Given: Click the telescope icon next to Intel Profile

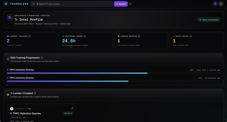Looking at the screenshot, I should 16,19.
